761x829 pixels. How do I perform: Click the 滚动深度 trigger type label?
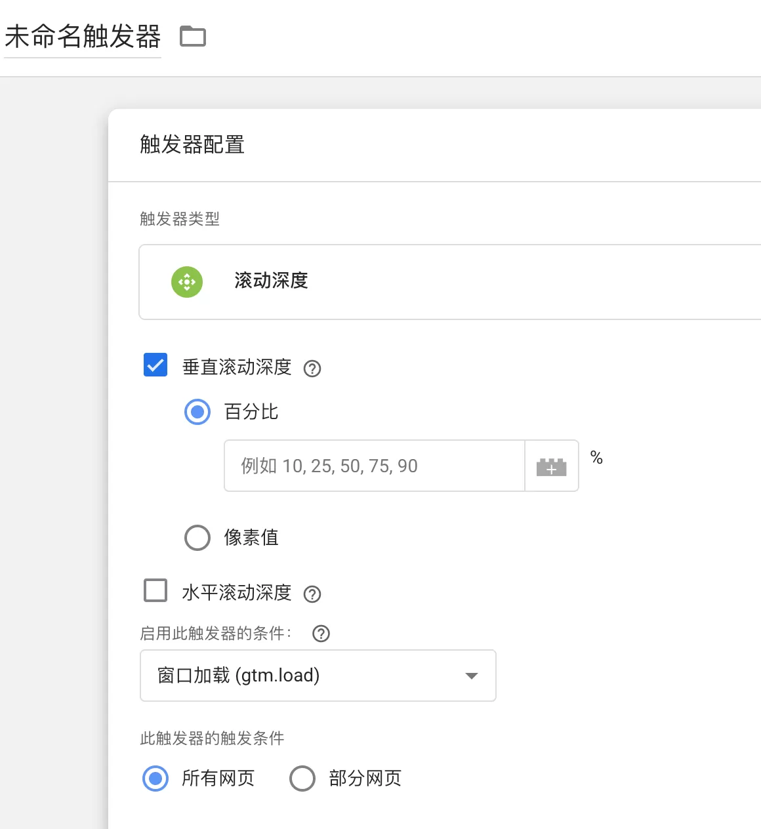click(271, 281)
